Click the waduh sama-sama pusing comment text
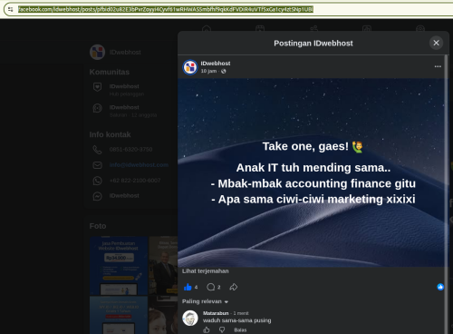The image size is (453, 334). 236,320
